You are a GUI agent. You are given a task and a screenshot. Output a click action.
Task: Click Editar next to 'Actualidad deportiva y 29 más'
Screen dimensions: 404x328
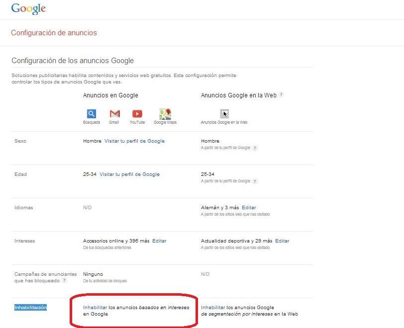pyautogui.click(x=282, y=241)
